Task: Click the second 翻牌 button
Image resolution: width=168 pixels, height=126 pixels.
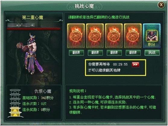Action: pyautogui.click(x=95, y=53)
